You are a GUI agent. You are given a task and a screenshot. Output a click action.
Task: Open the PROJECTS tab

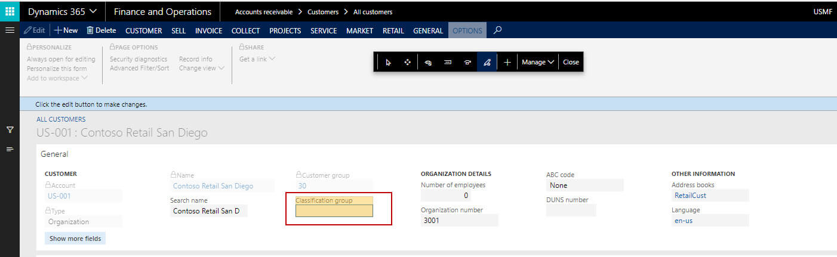(285, 30)
